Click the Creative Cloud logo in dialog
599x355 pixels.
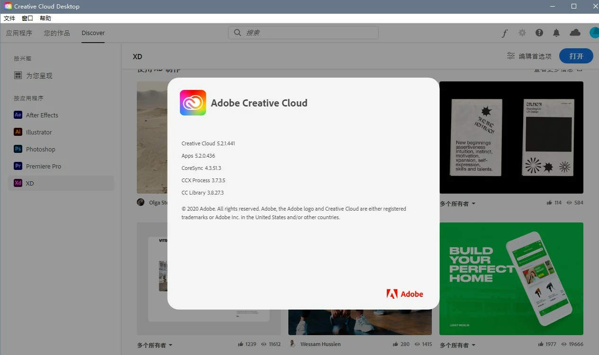coord(193,103)
